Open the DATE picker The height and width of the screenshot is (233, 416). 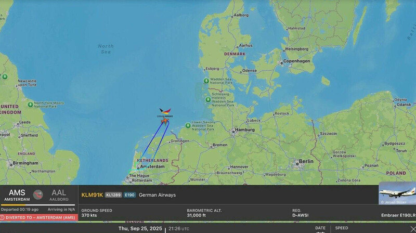(320, 228)
